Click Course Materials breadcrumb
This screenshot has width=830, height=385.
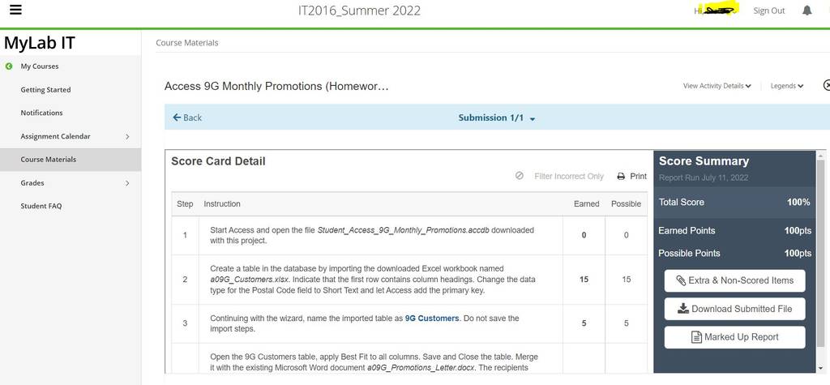click(187, 42)
